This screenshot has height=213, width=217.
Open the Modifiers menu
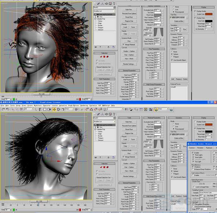(x=38, y=105)
